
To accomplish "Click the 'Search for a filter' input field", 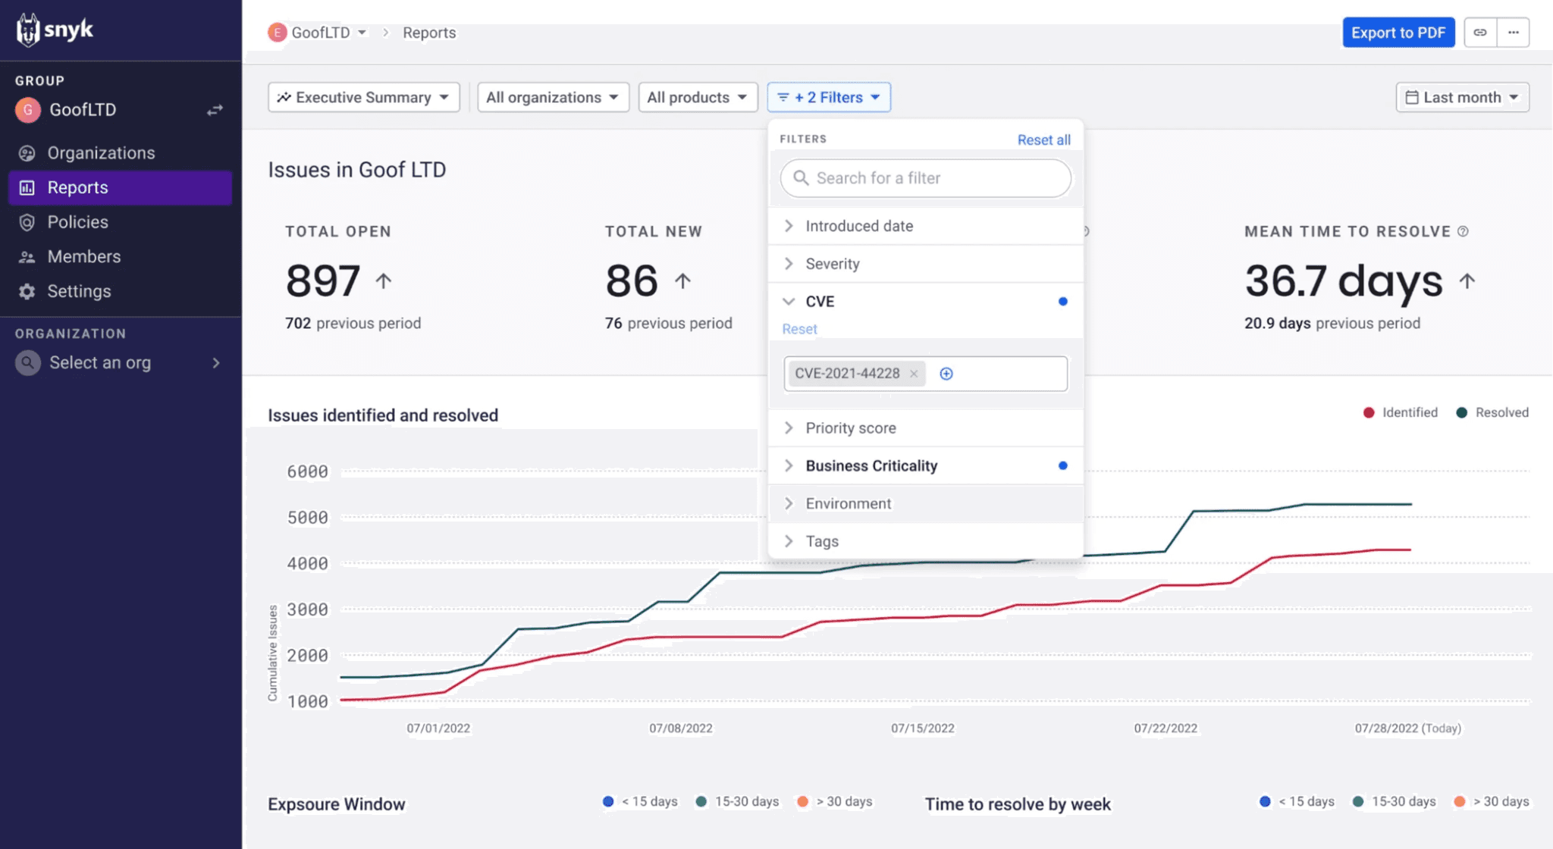I will pos(925,178).
